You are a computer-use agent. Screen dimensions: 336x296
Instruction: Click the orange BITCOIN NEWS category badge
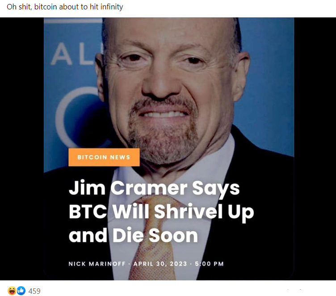[x=104, y=157]
